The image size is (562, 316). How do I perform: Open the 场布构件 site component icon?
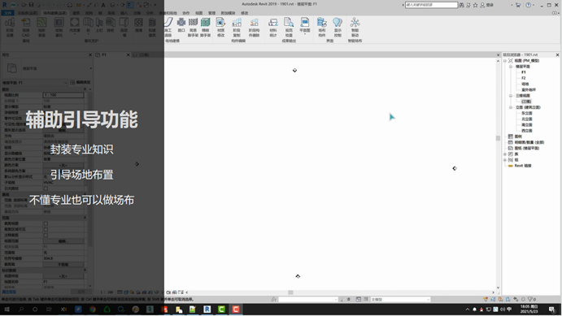pos(322,27)
